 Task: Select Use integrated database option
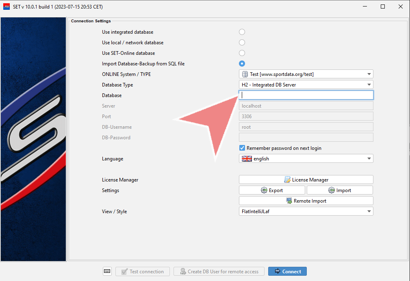(x=242, y=32)
